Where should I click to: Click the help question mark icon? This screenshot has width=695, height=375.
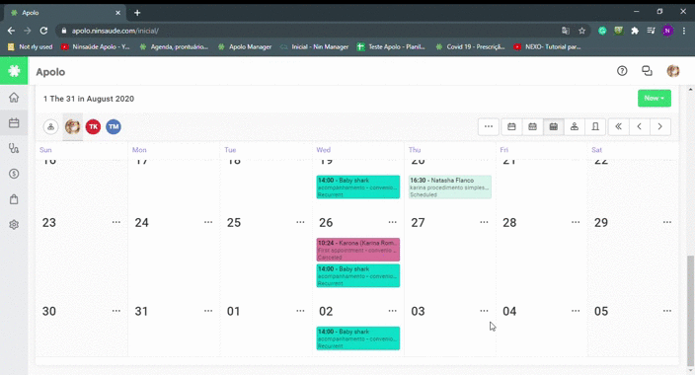pyautogui.click(x=622, y=71)
